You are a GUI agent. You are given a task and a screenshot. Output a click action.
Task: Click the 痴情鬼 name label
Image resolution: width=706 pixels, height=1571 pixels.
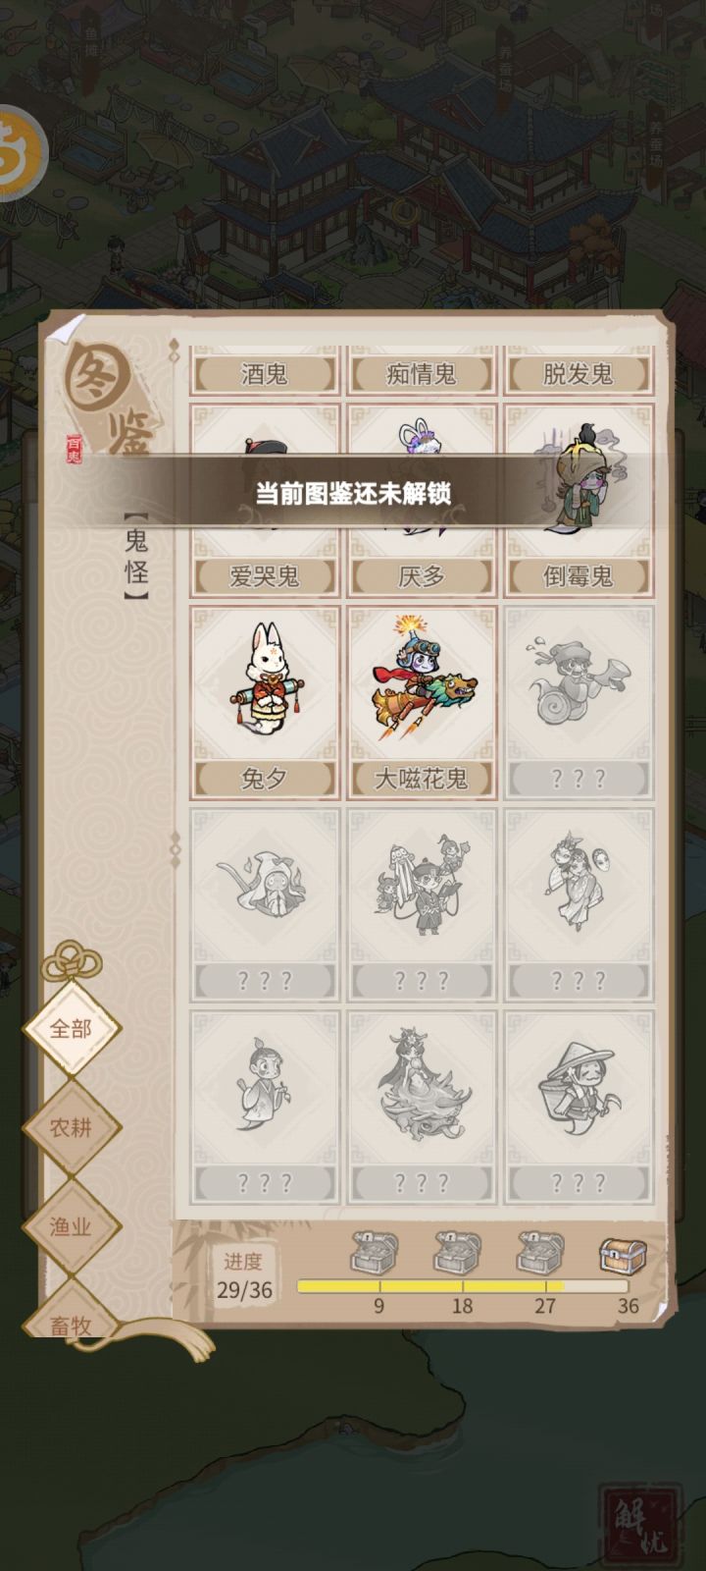(422, 374)
